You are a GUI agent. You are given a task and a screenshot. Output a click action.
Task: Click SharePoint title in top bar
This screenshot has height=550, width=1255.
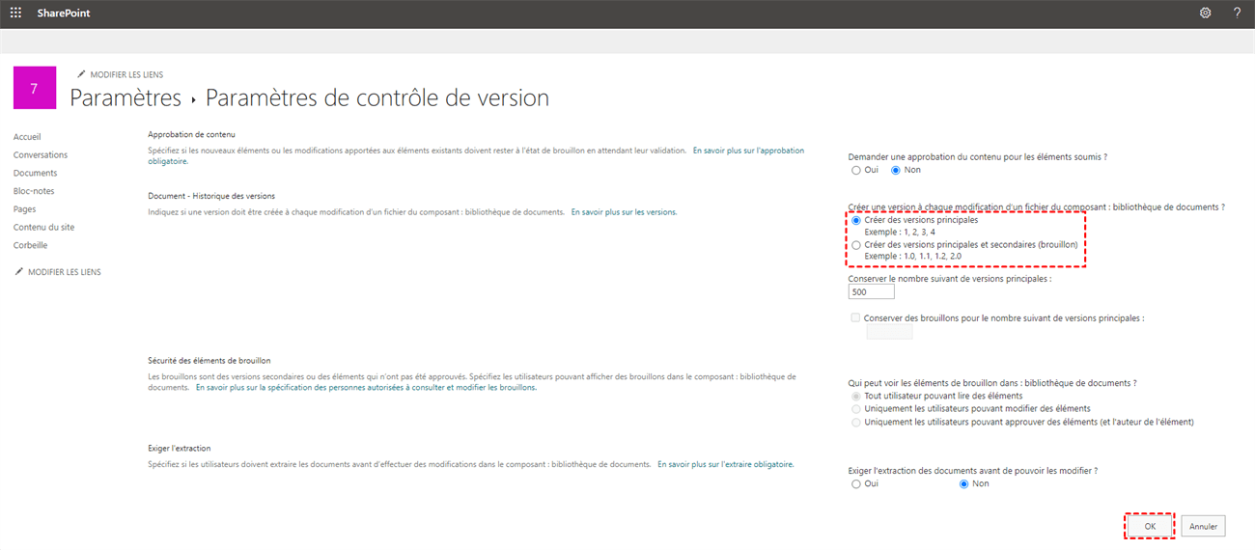[64, 14]
